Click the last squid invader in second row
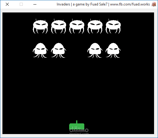Image resolution: width=158 pixels, height=138 pixels. point(113,50)
